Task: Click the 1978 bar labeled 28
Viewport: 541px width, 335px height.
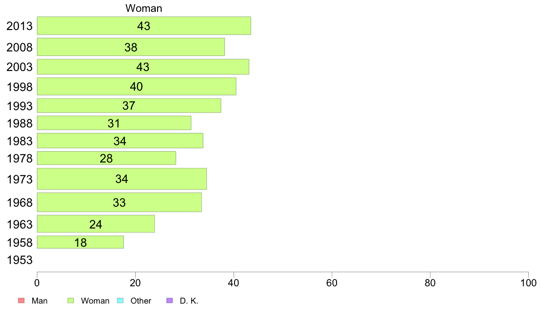Action: 106,158
